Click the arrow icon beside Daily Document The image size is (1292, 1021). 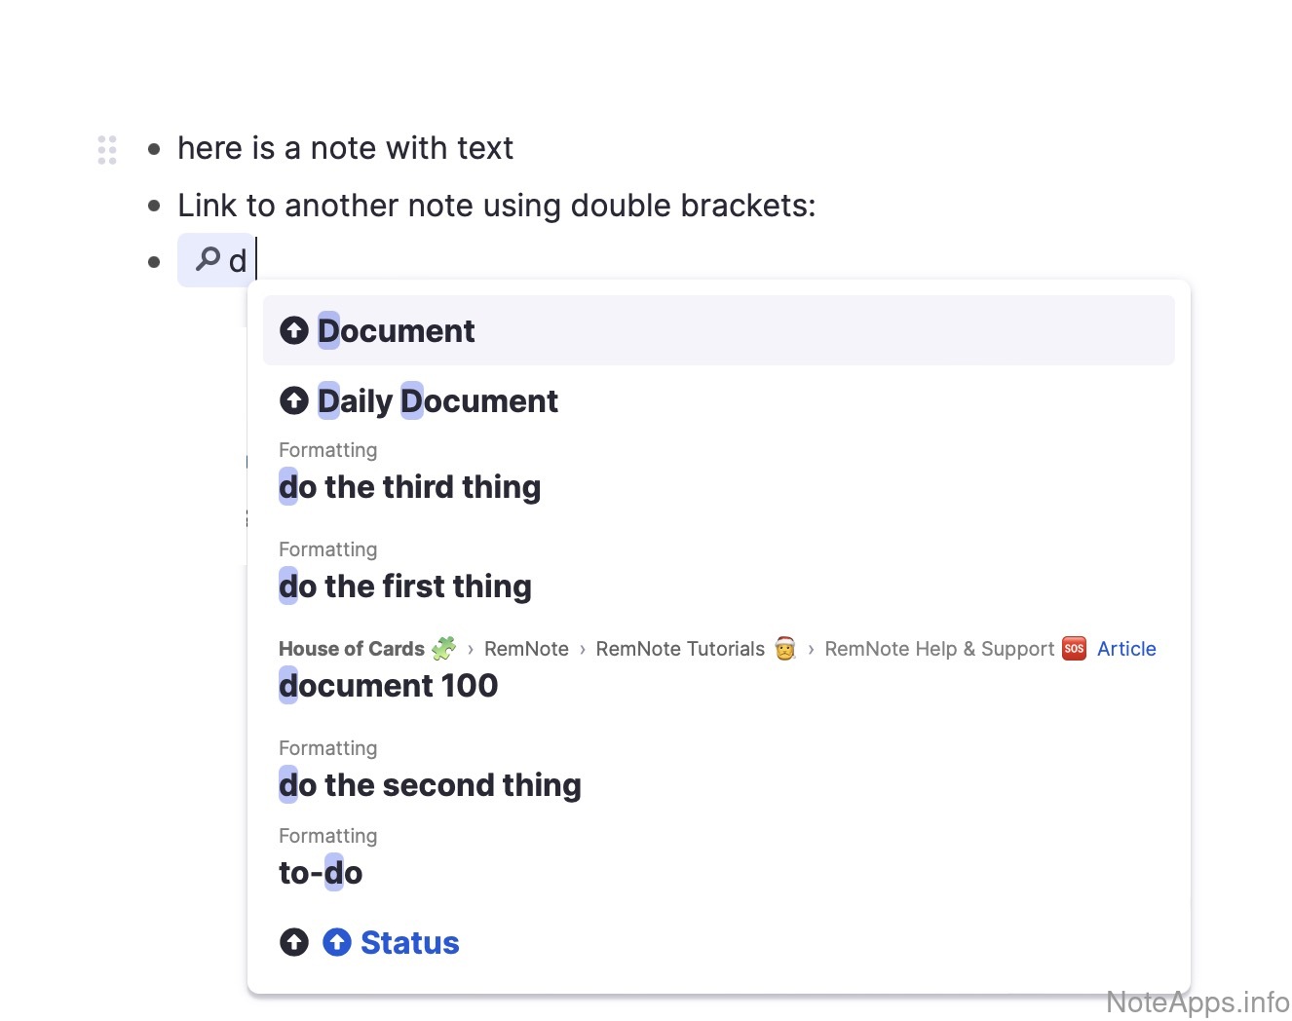coord(294,400)
